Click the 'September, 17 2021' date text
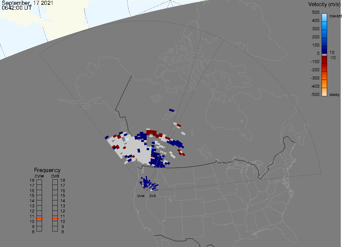The width and height of the screenshot is (342, 247). pos(27,3)
